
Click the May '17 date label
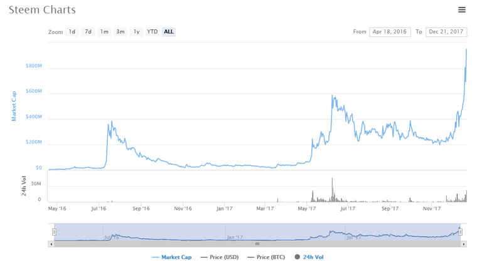click(307, 209)
